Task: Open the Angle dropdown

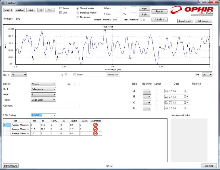Action: [43, 95]
